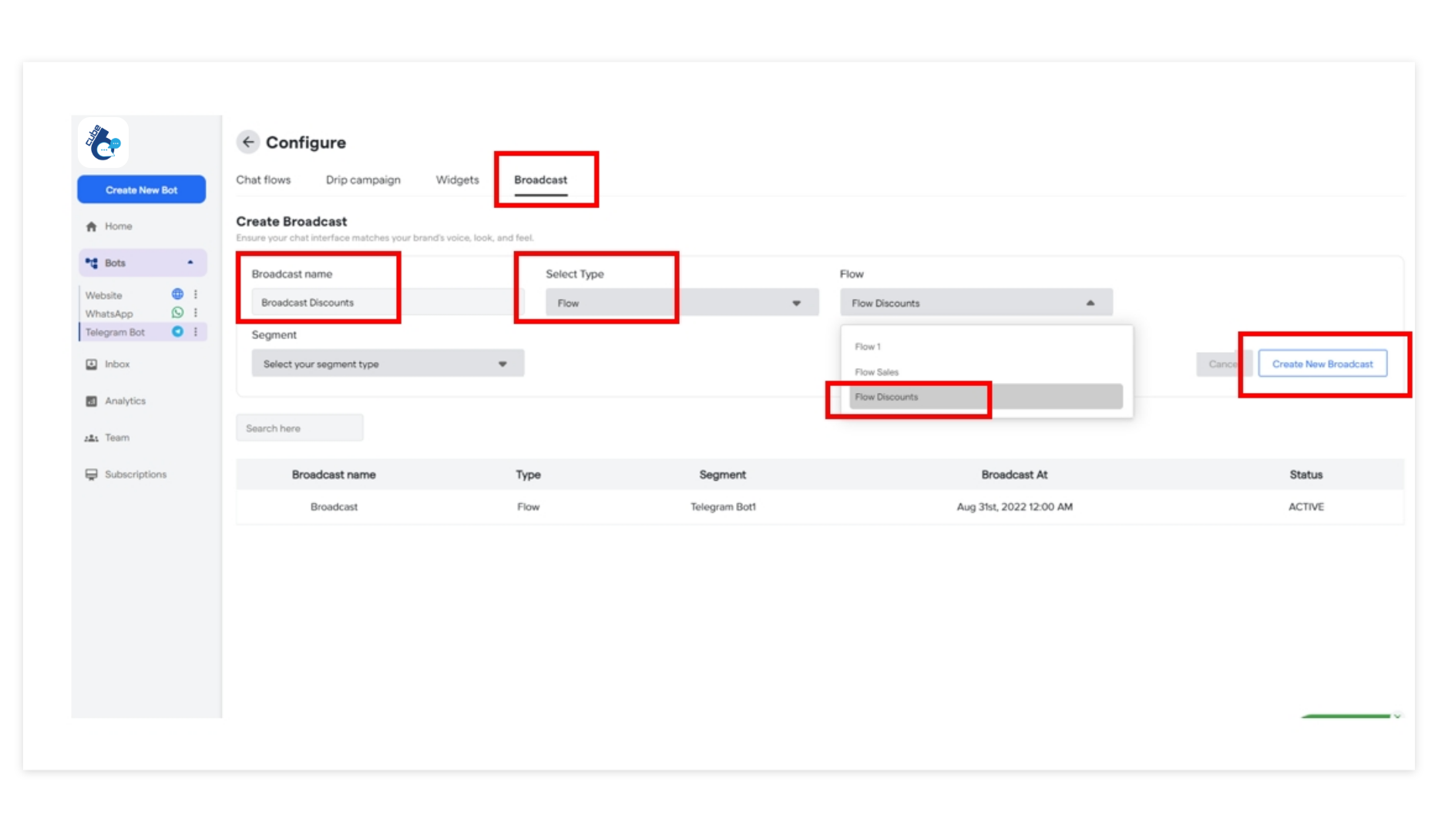Click the Broadcast At column header
Screen dimensions: 1438x832
pos(1014,475)
